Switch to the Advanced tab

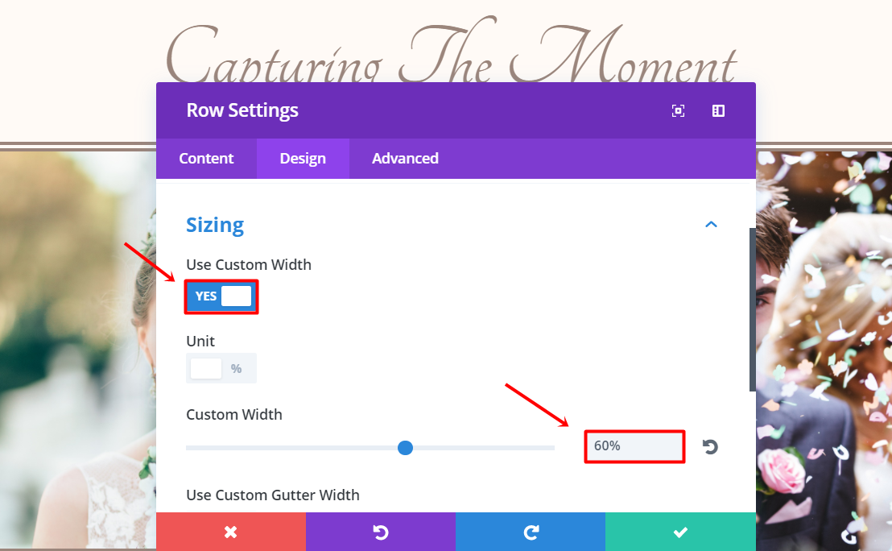tap(405, 159)
